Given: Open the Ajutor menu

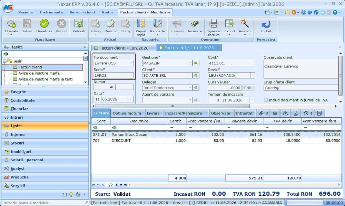Looking at the screenshot, I should (108, 12).
